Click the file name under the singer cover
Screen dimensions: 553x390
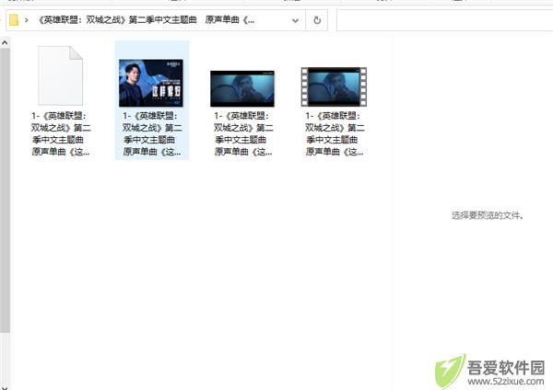coord(152,133)
